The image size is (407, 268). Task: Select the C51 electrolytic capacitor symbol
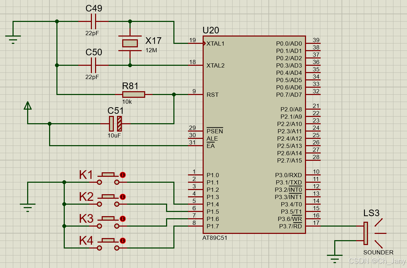(115, 124)
